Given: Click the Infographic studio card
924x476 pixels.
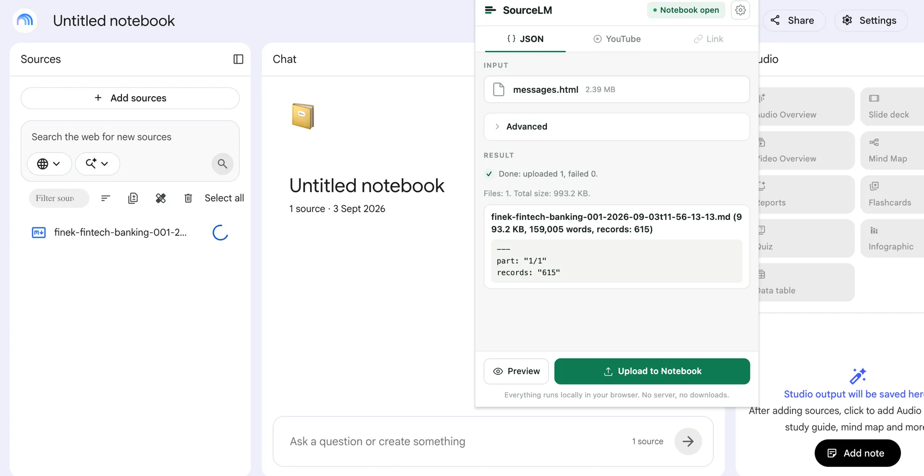Looking at the screenshot, I should click(x=892, y=238).
